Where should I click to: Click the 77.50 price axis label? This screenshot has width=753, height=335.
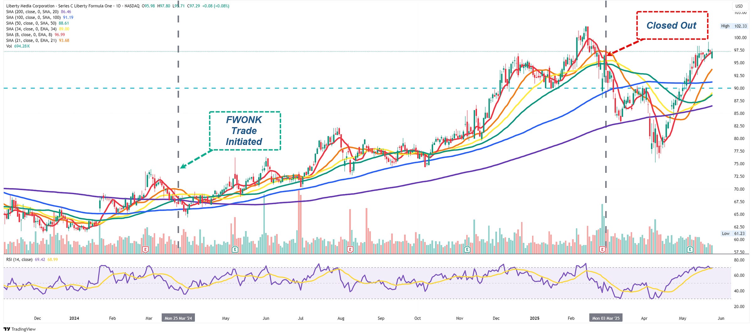point(739,151)
